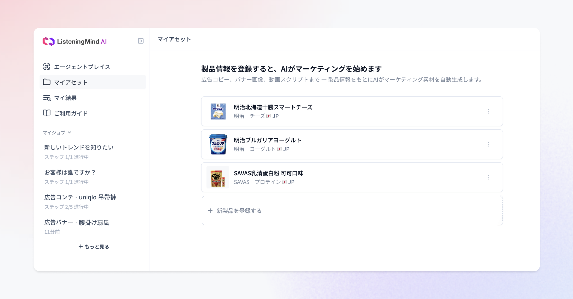
Task: Click the SAVAS · プロテイン JP subtitle
Action: tap(264, 182)
